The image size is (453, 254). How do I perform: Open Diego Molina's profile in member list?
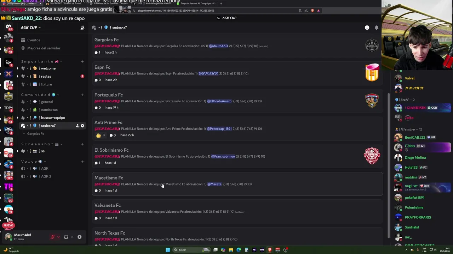(423, 158)
